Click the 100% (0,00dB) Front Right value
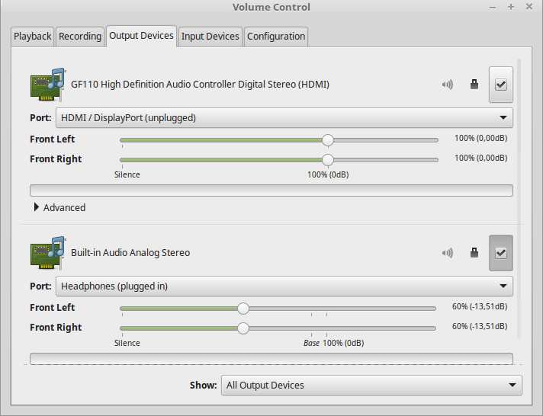The width and height of the screenshot is (543, 416). tap(481, 158)
